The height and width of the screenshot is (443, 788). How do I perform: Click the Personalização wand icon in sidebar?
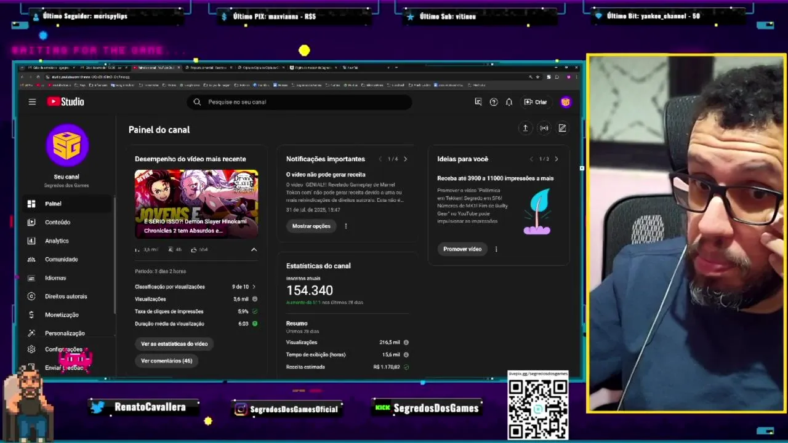pos(31,333)
